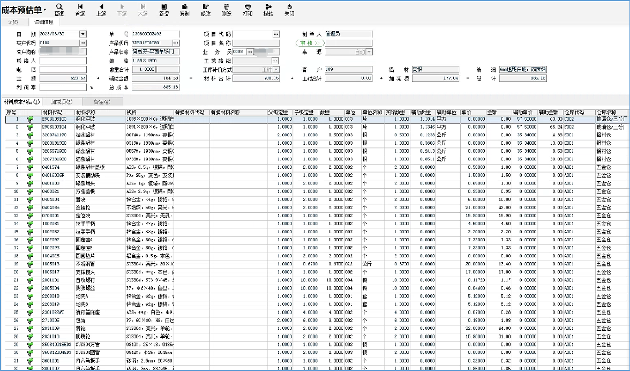This screenshot has width=630, height=371.
Task: Go to previous record with 上笔
Action: (x=101, y=10)
